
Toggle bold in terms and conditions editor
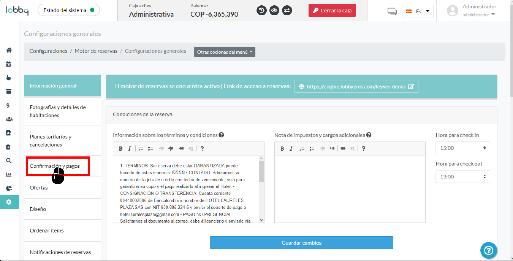(121, 149)
